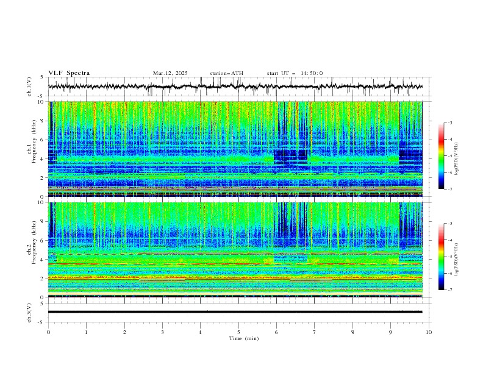Click the "5" tick label on ch.1(V) axis
The image size is (483, 373).
tap(42, 77)
